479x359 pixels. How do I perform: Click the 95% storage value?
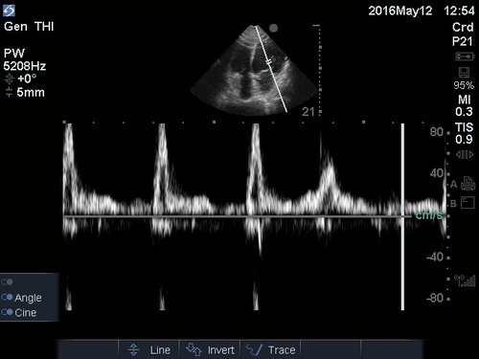tap(464, 85)
